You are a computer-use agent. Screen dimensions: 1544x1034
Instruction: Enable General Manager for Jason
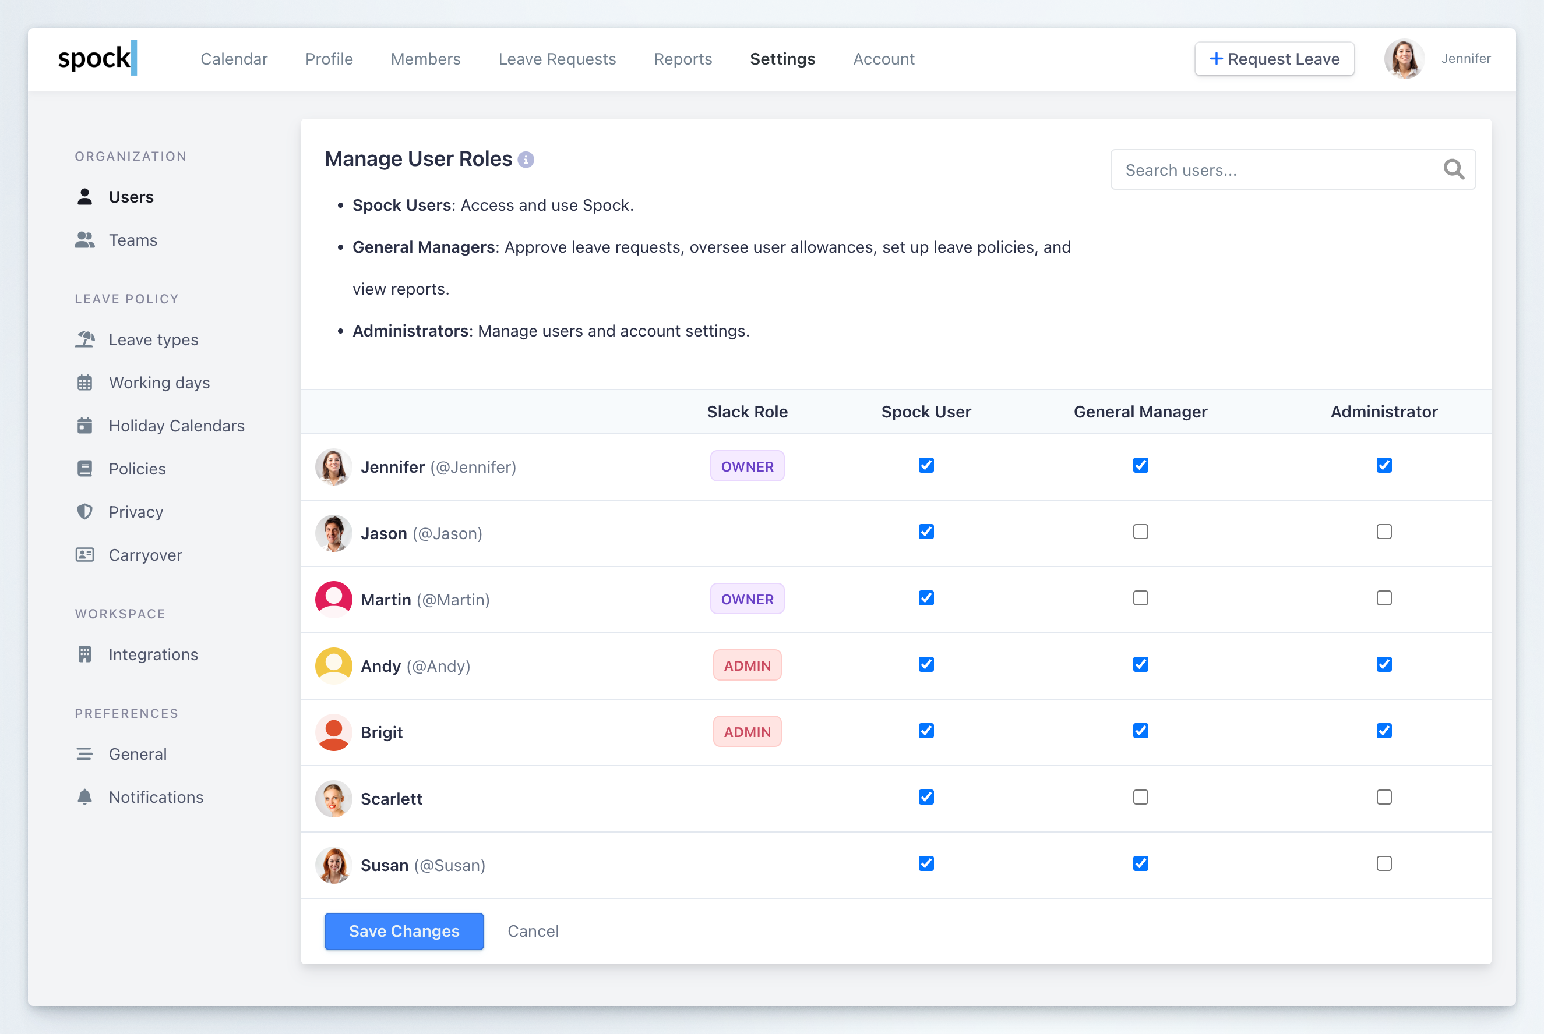tap(1140, 532)
